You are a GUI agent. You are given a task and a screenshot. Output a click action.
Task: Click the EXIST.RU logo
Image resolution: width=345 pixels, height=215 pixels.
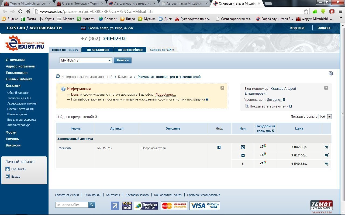[25, 44]
